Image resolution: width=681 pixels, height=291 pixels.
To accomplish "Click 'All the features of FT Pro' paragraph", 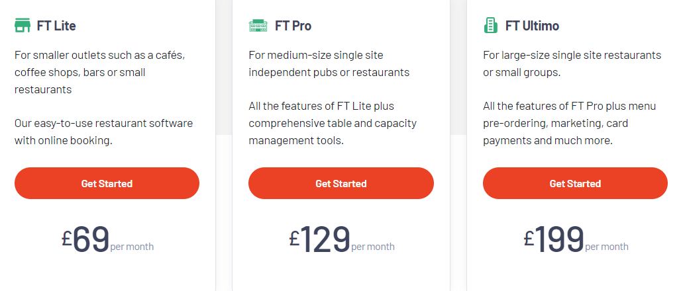I will coord(570,123).
